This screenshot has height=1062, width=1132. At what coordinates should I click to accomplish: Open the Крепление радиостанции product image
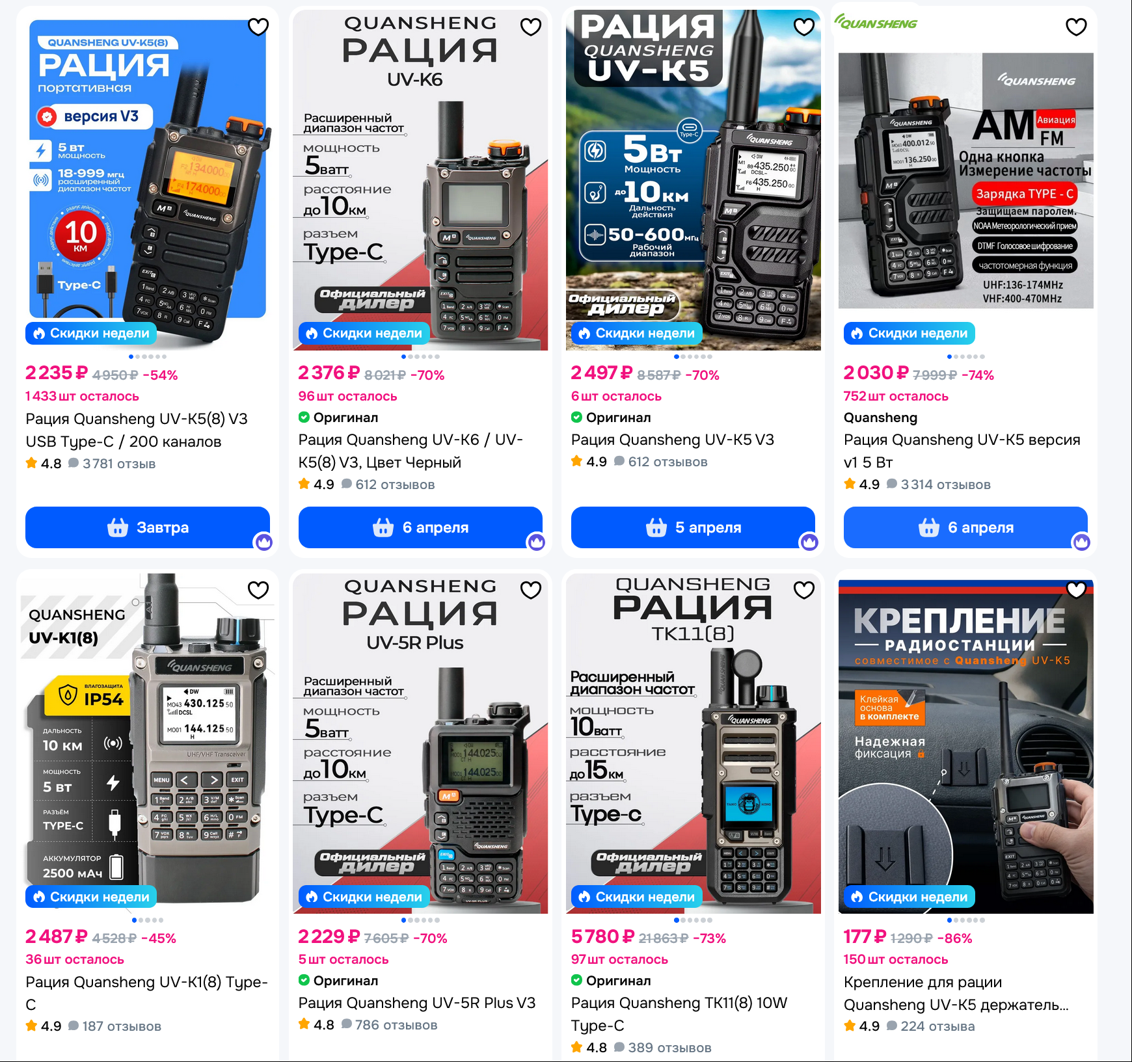click(x=966, y=743)
